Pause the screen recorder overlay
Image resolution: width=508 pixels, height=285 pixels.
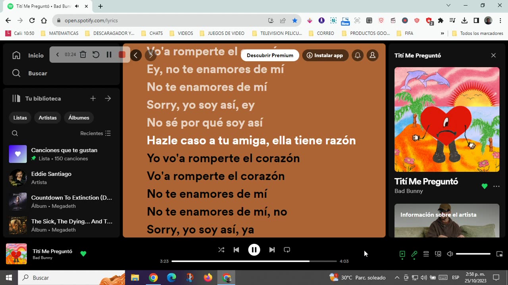(109, 55)
